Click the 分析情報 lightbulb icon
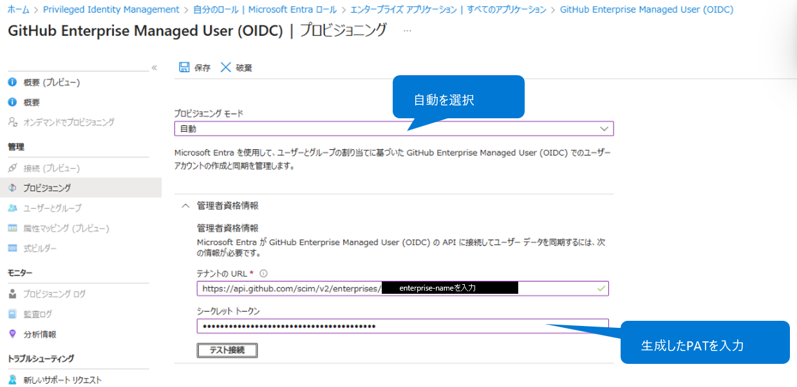 pos(12,334)
